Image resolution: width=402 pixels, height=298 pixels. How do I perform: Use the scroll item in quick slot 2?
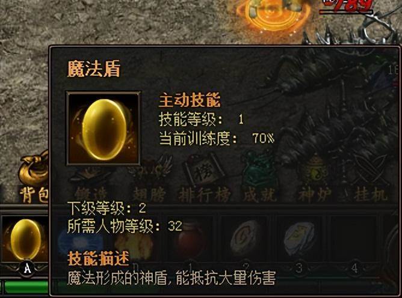click(246, 238)
